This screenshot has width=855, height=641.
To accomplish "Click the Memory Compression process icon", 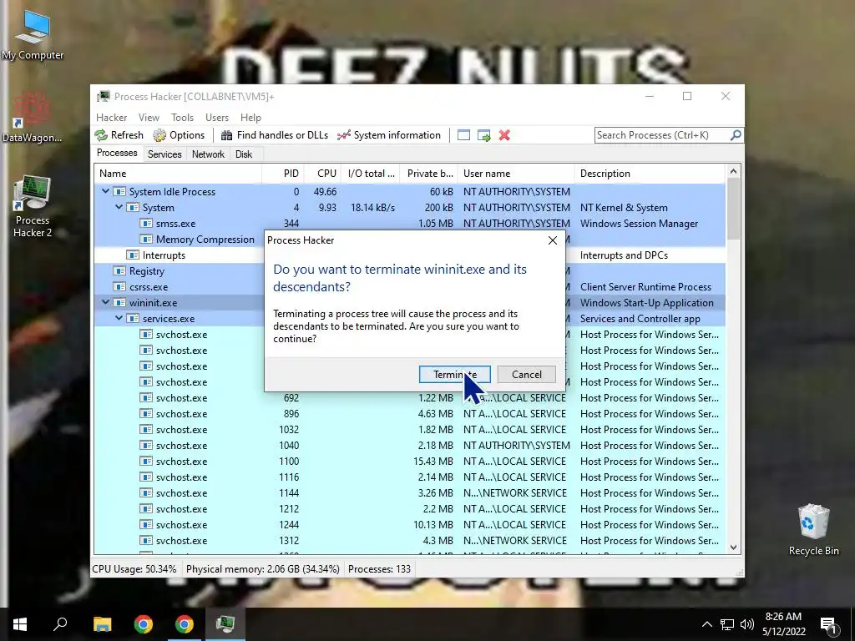I will (145, 240).
